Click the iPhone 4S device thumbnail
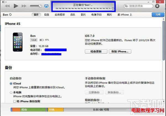The image size is (166, 116). pyautogui.click(x=18, y=42)
